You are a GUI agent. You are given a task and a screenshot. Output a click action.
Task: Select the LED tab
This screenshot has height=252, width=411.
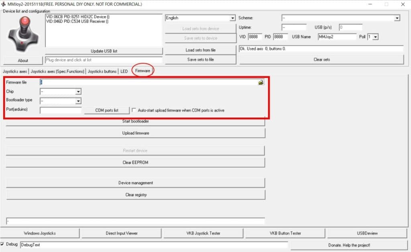(x=124, y=71)
